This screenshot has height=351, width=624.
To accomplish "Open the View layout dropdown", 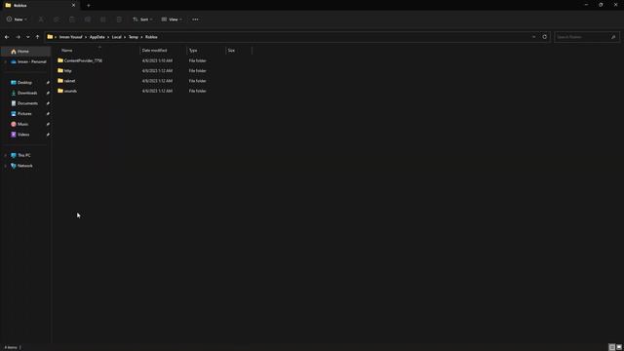I will tap(172, 19).
